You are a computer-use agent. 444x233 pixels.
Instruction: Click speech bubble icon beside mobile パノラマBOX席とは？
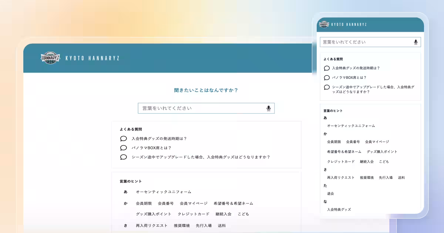pos(327,78)
